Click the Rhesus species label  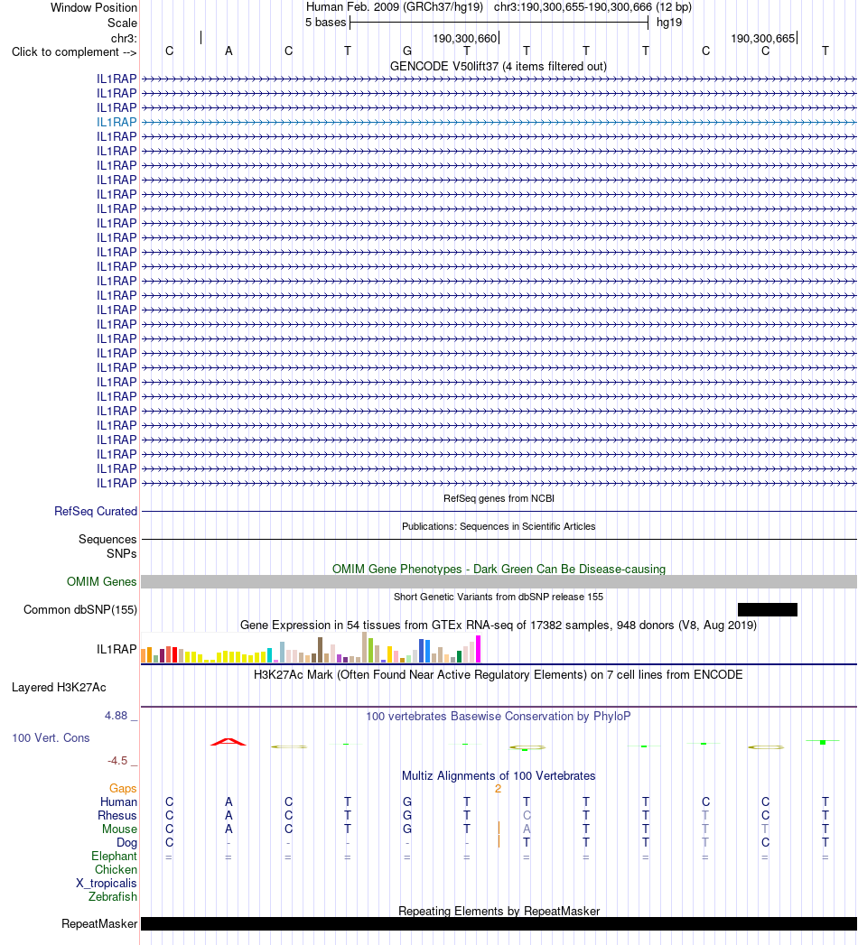117,815
